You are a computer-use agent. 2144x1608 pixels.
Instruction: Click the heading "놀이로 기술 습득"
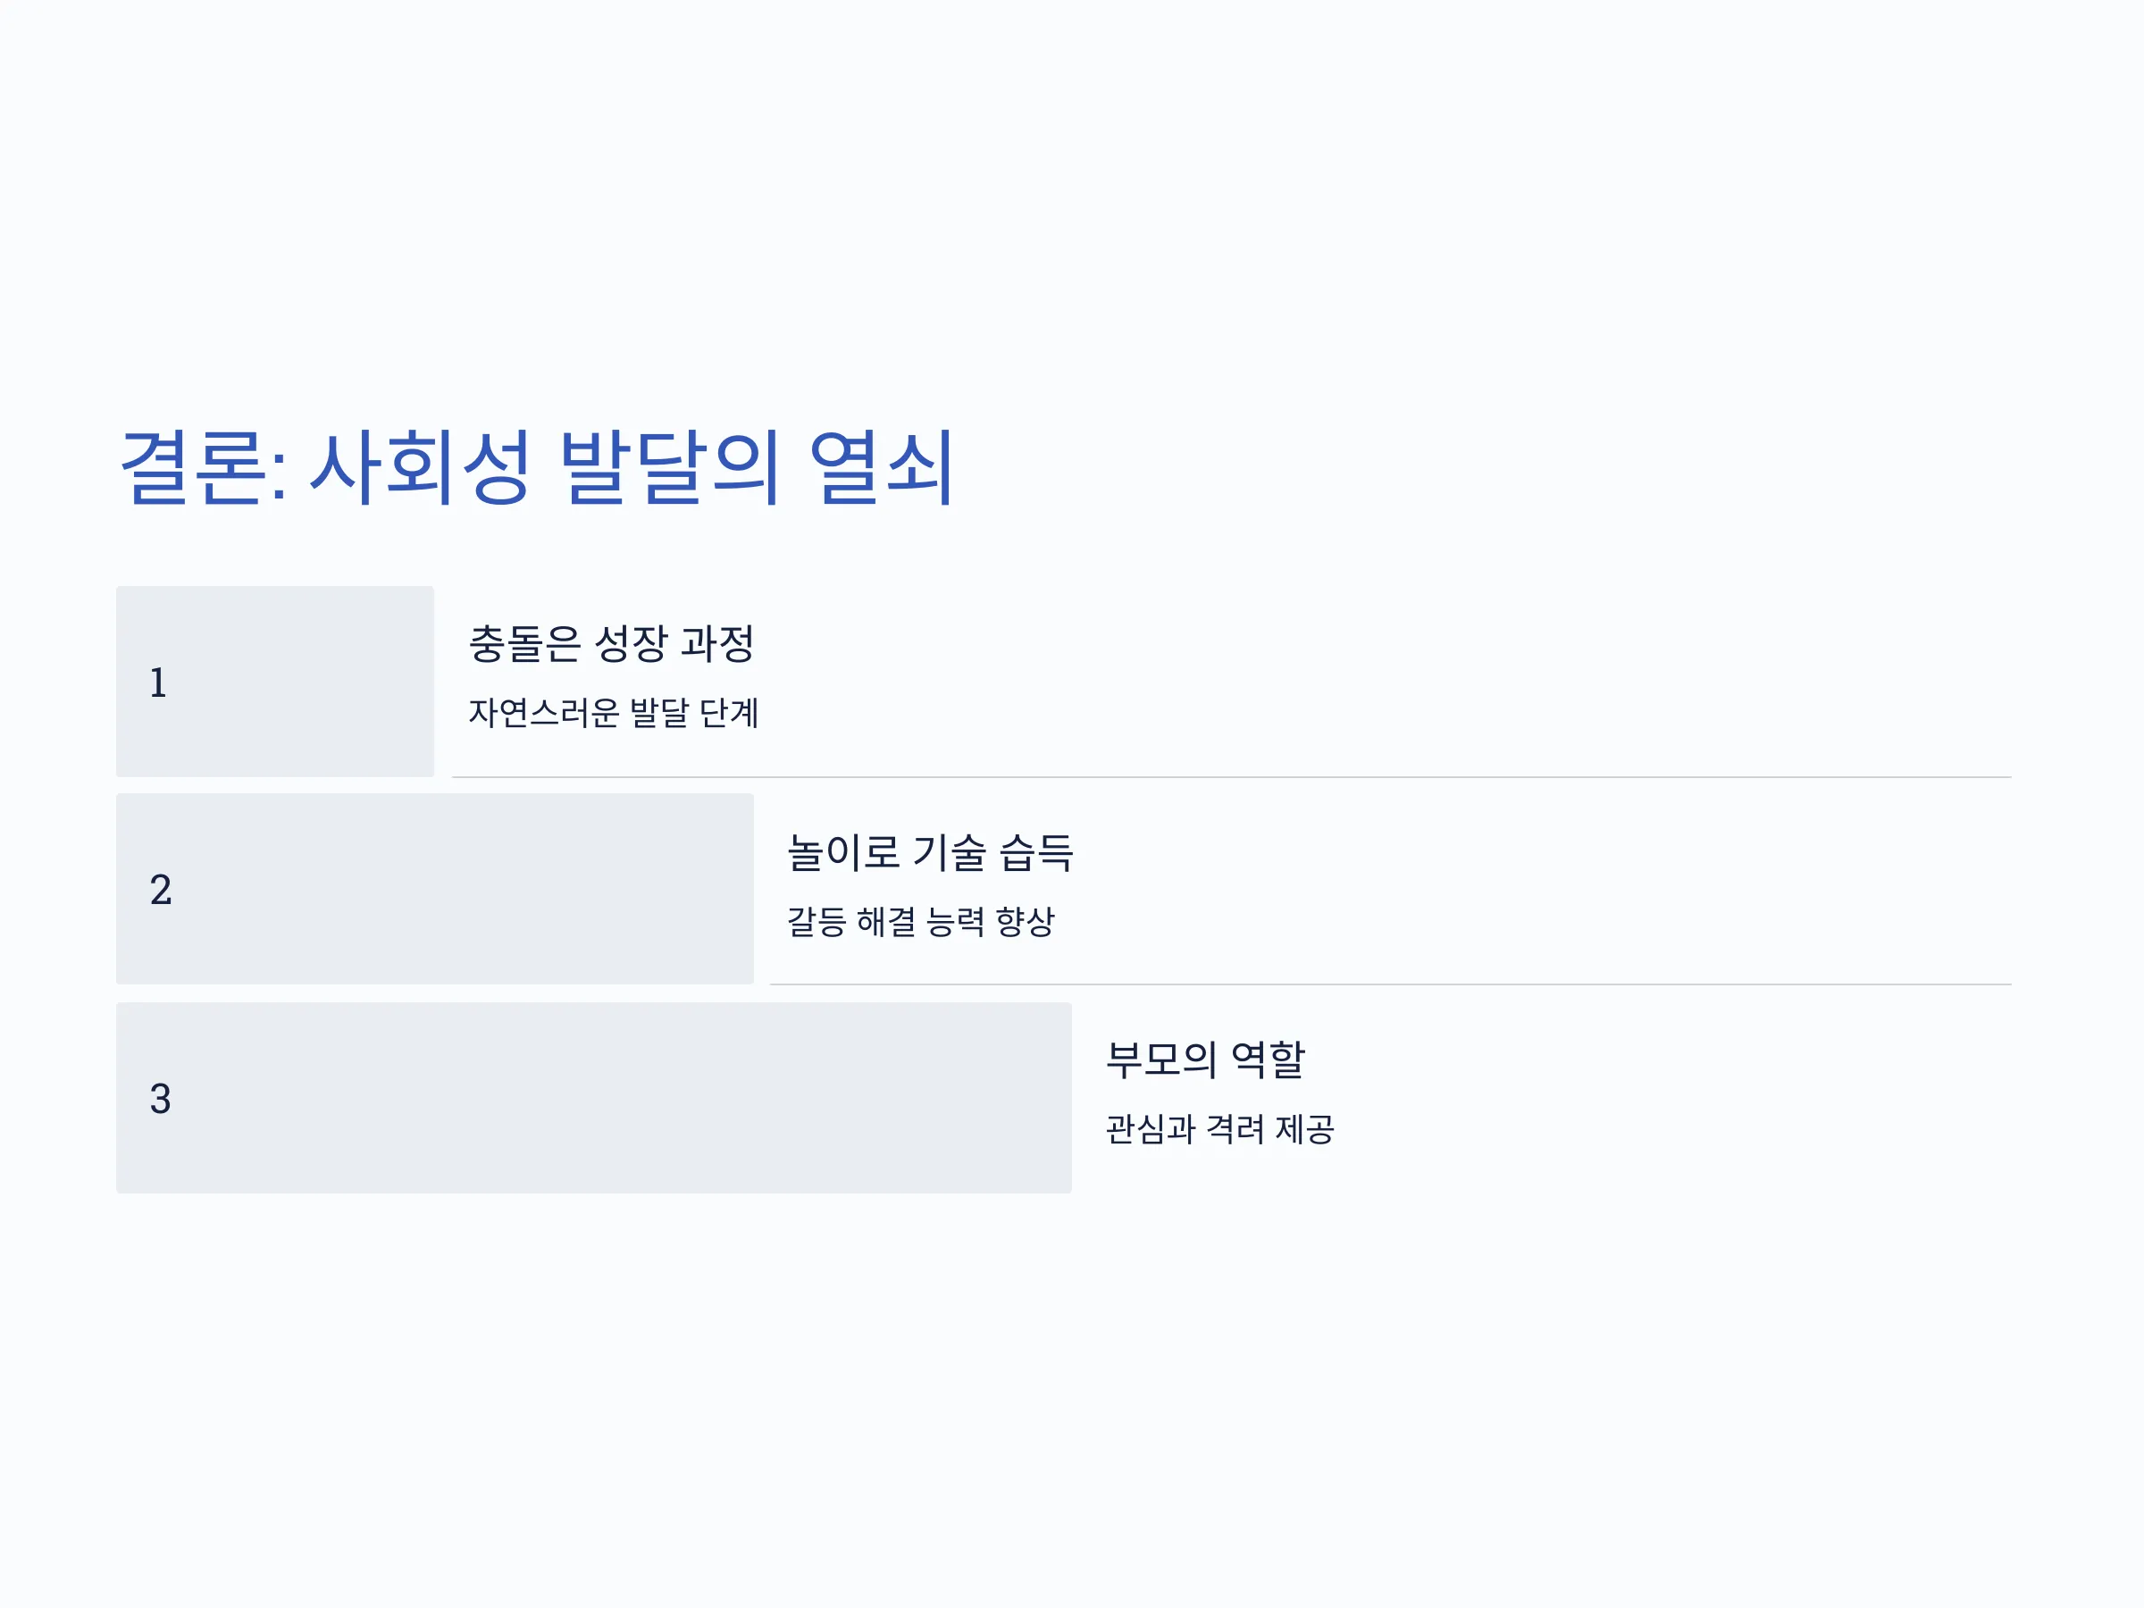[x=931, y=852]
